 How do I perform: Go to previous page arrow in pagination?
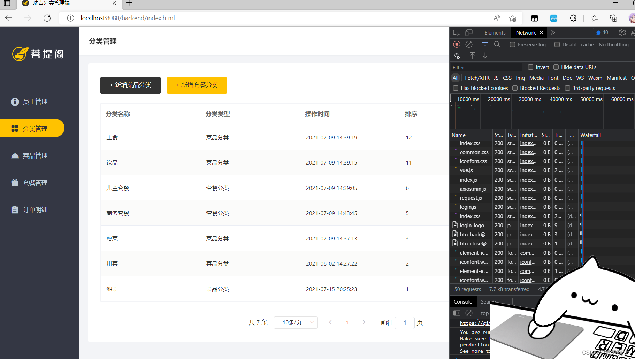pos(330,322)
